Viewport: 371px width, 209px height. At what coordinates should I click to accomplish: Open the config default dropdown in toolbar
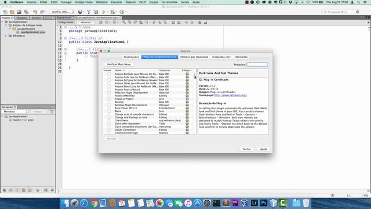pyautogui.click(x=62, y=12)
